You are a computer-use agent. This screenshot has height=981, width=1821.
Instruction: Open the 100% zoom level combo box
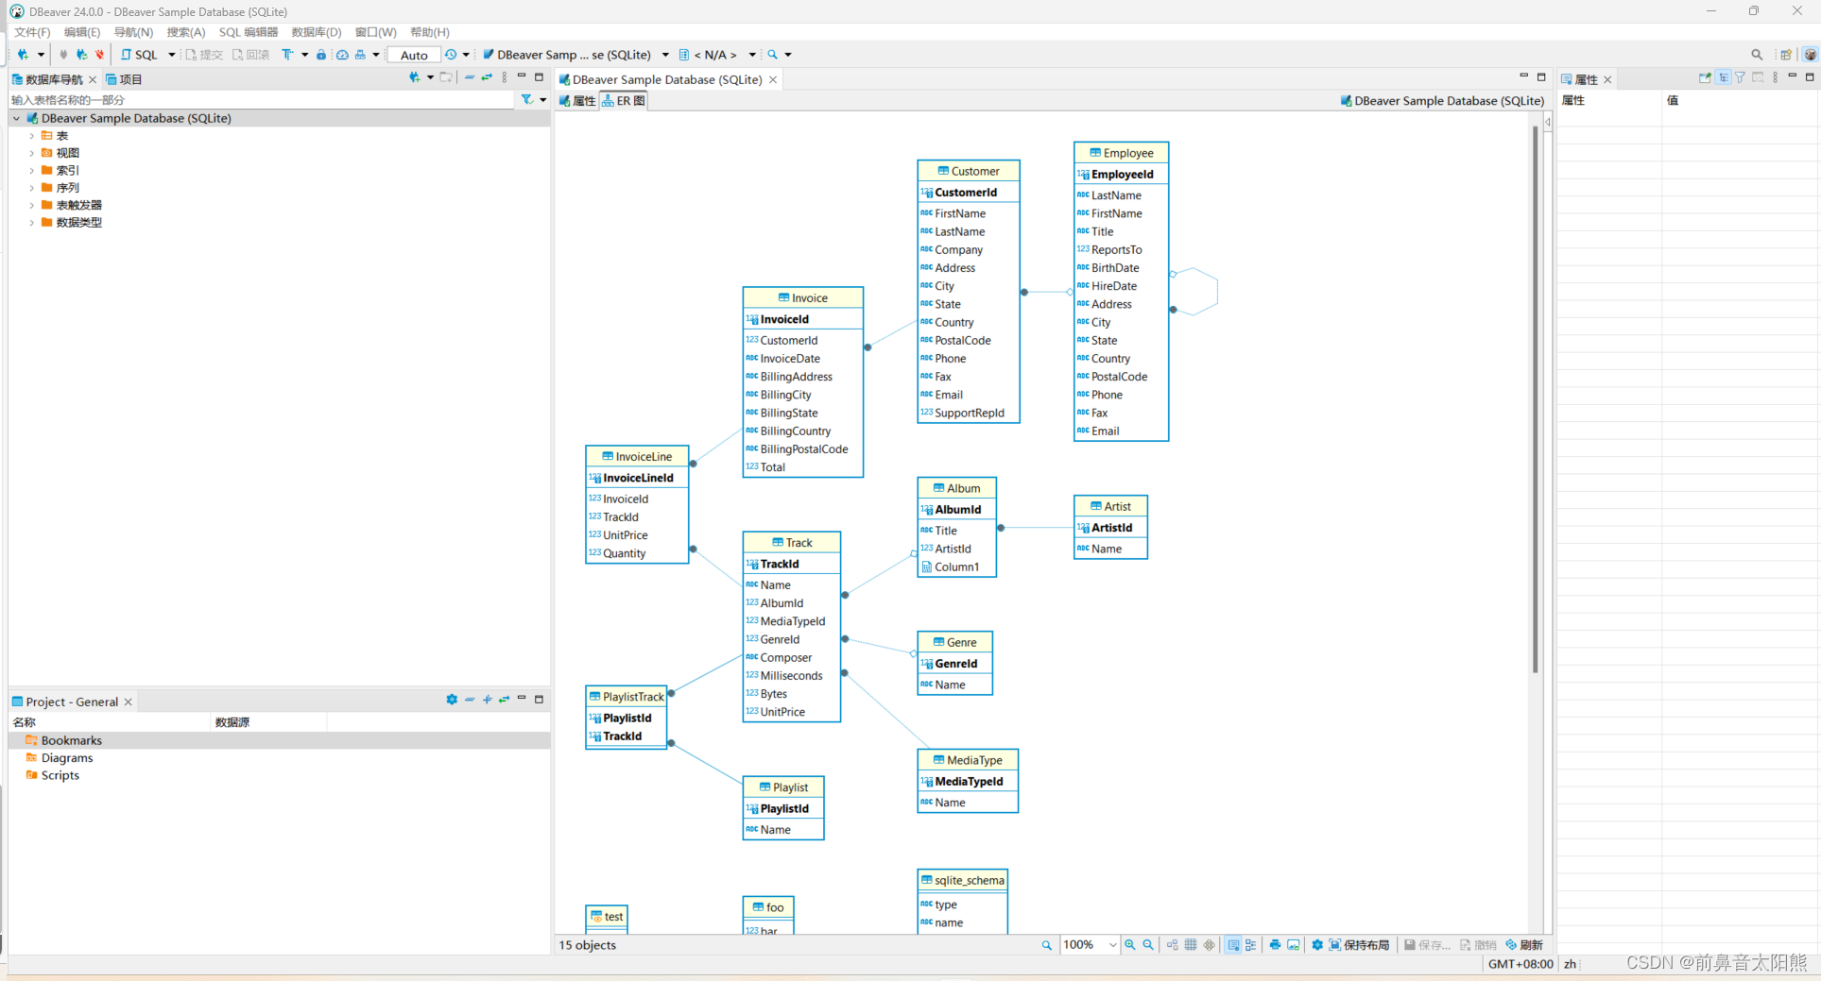1090,945
